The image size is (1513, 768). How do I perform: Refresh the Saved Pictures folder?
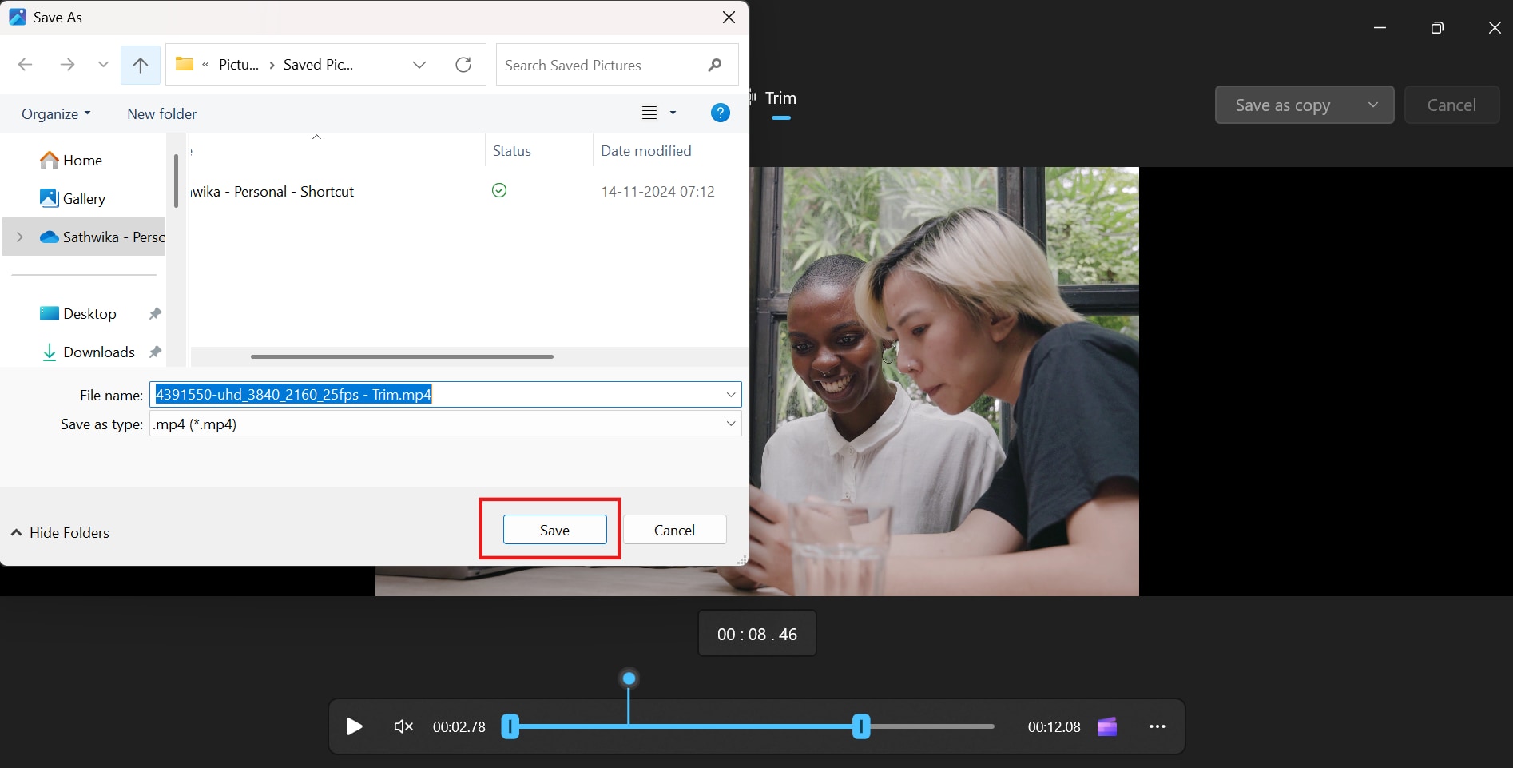coord(463,65)
